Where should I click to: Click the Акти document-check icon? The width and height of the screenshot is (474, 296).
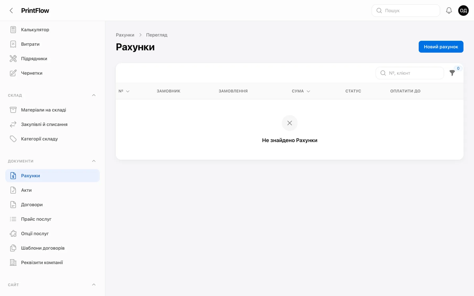coord(13,190)
